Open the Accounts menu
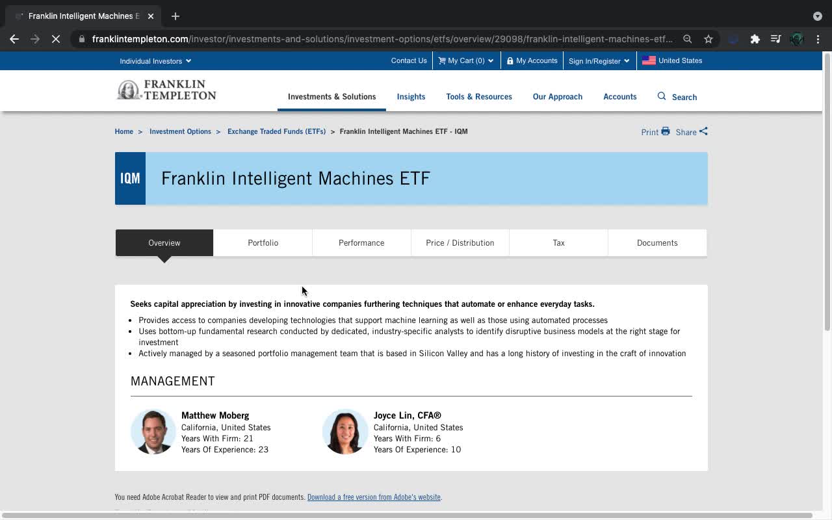 (620, 97)
